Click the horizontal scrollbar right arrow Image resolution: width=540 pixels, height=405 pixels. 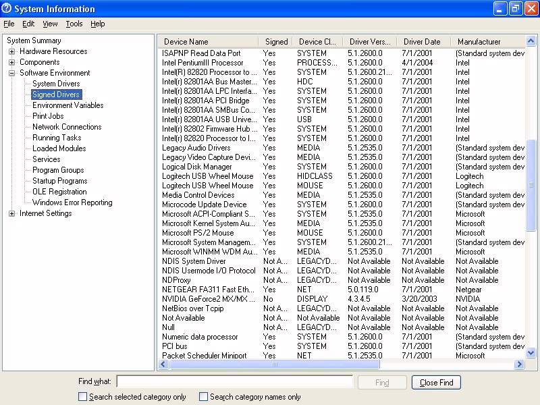(x=519, y=364)
